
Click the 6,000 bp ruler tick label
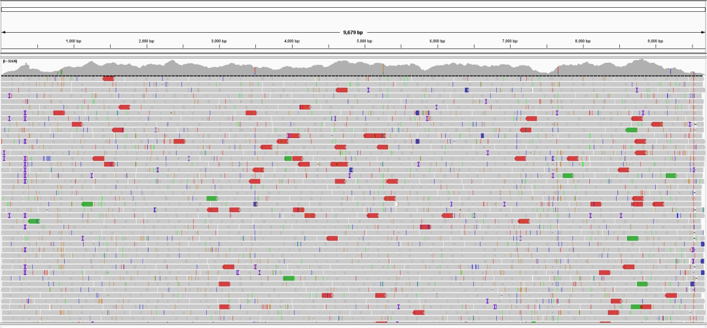pos(437,41)
